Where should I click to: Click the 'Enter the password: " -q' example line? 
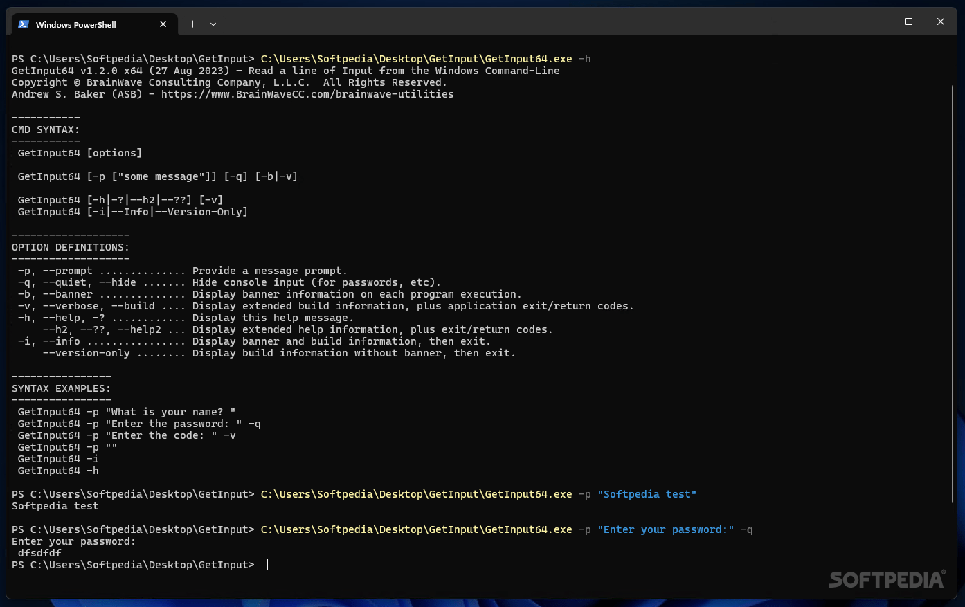[139, 424]
